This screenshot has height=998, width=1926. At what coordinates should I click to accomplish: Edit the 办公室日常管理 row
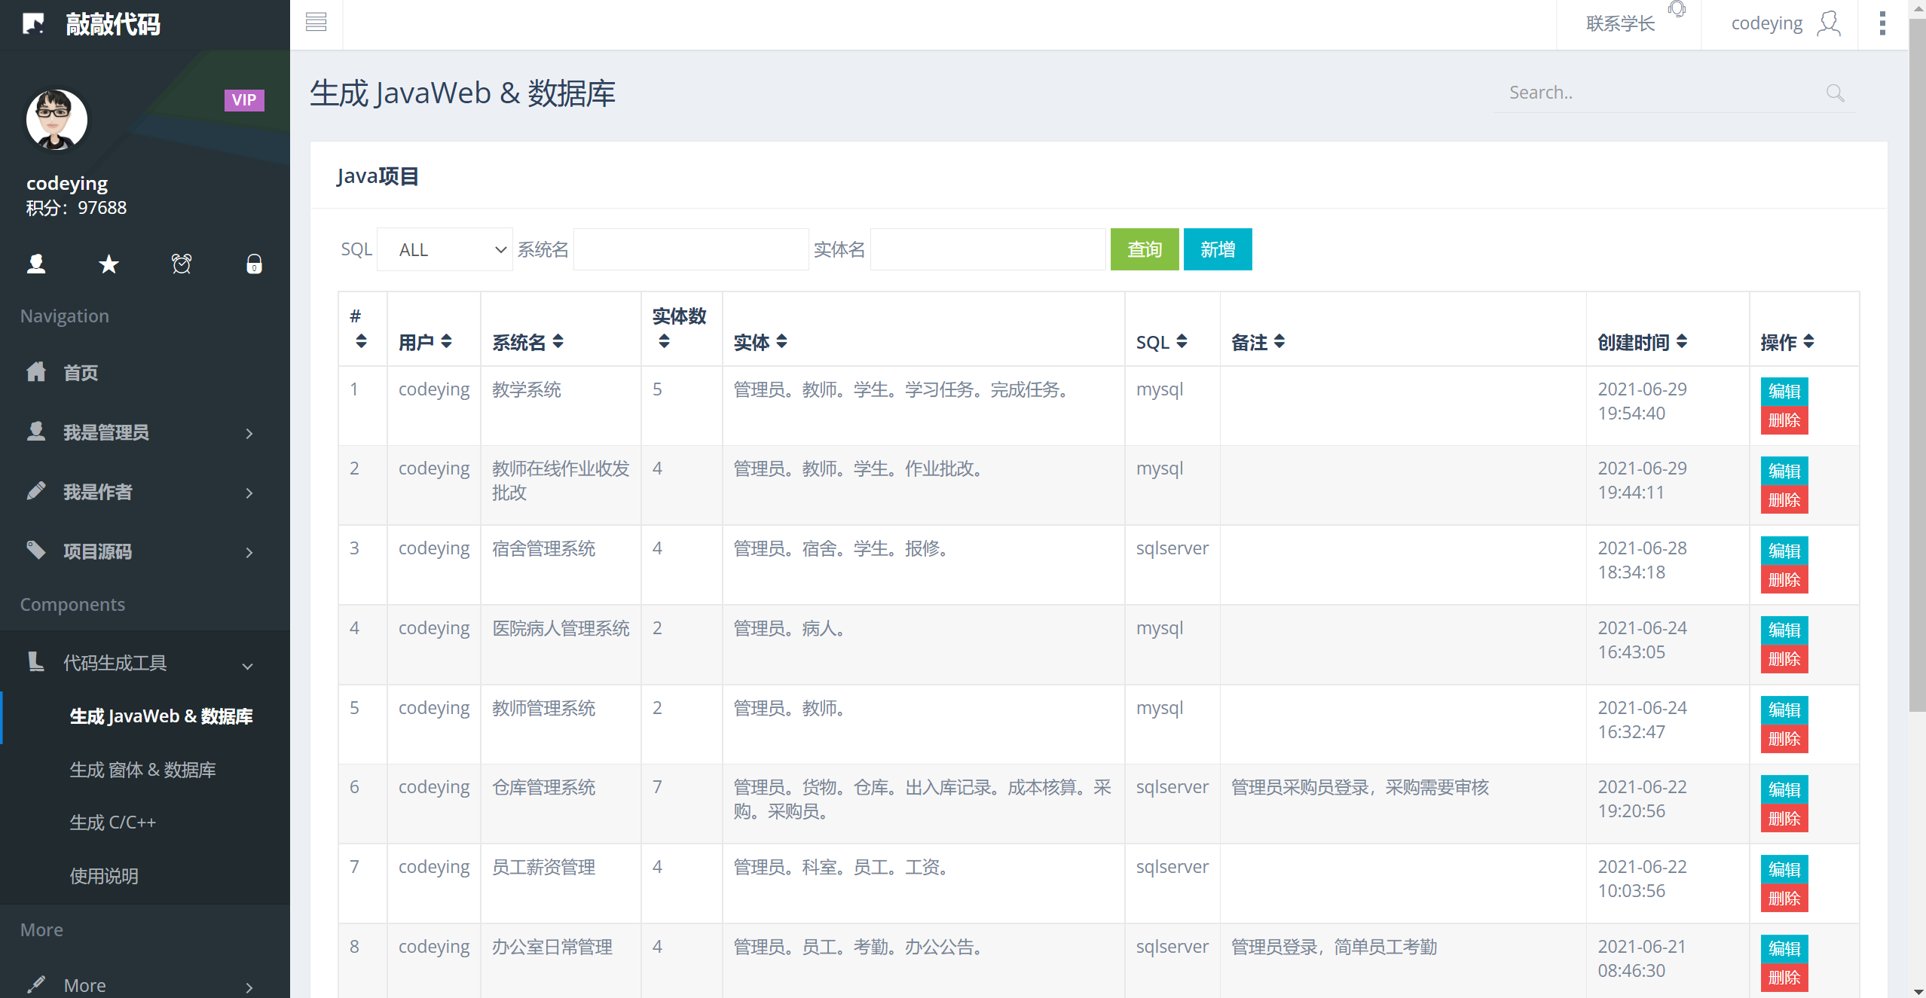(x=1784, y=948)
